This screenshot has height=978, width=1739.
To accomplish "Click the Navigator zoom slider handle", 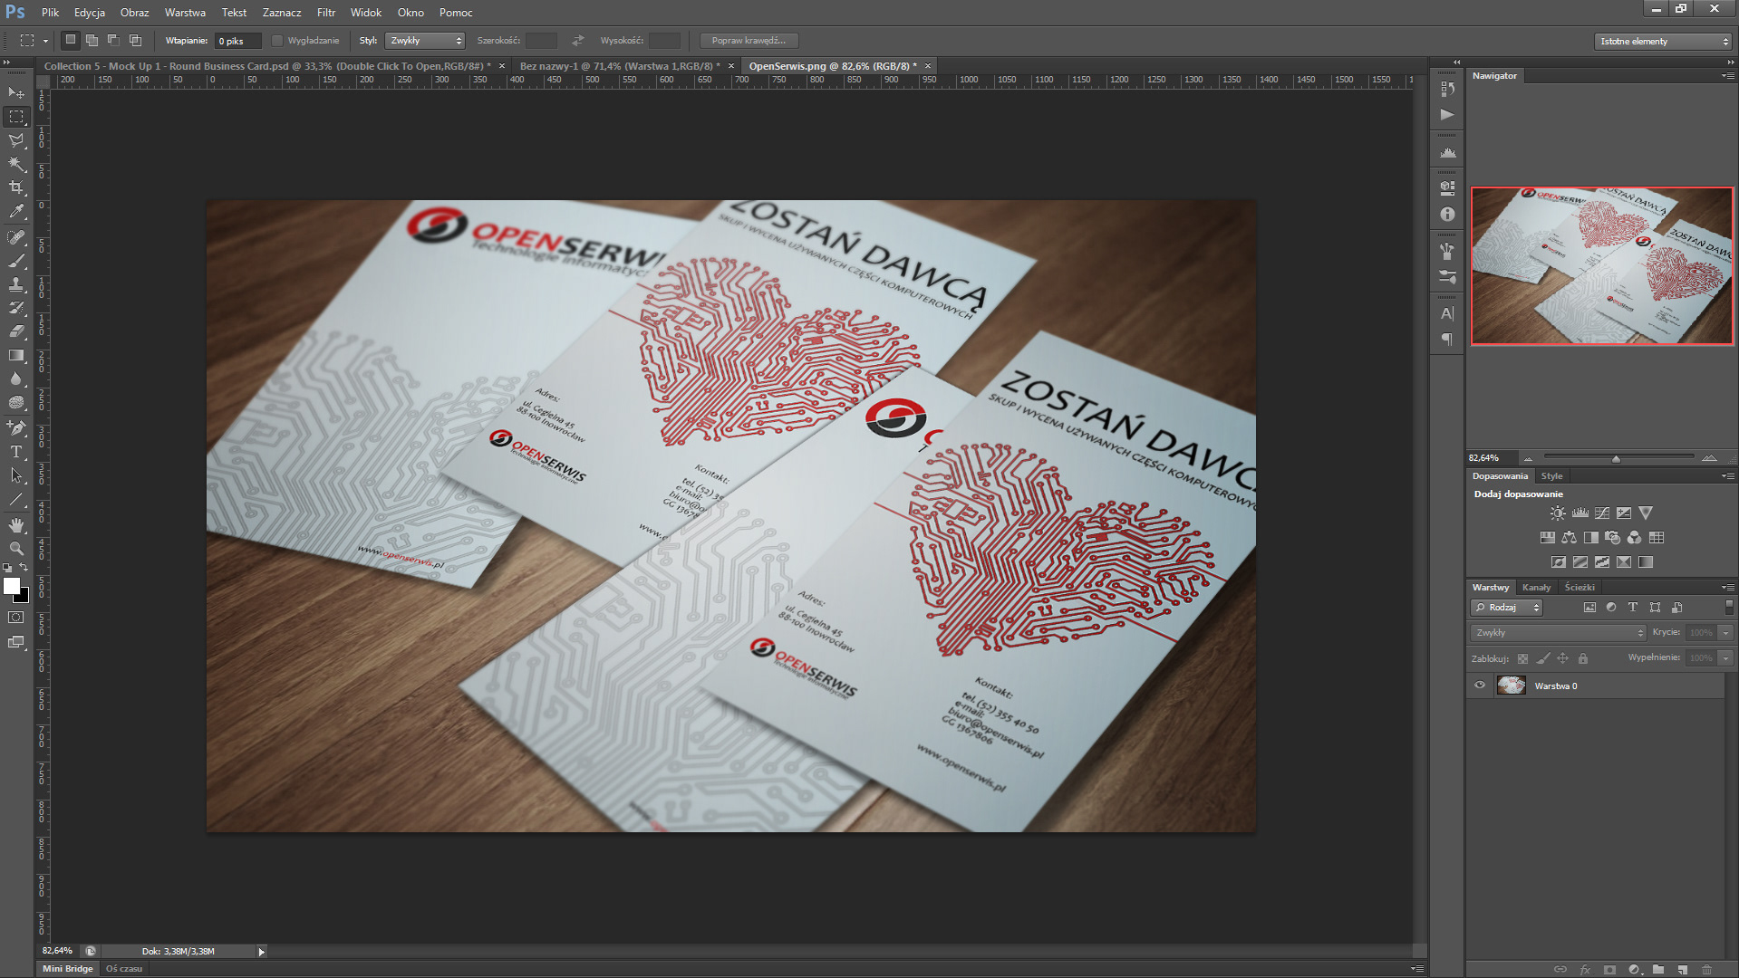I will 1616,459.
